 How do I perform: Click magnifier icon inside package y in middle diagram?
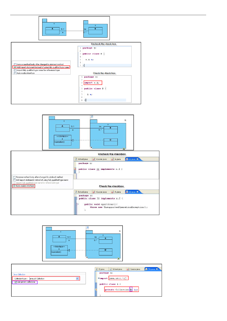pos(125,120)
